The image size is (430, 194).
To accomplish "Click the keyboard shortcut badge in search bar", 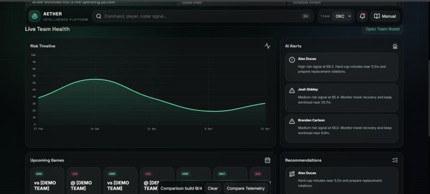I will click(306, 16).
